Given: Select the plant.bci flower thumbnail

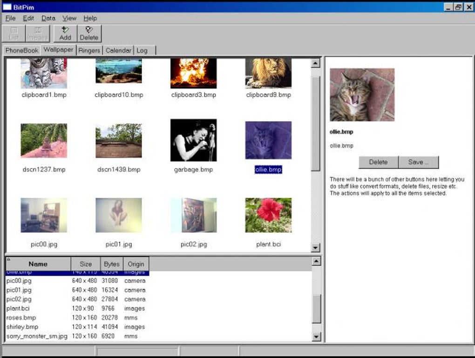Looking at the screenshot, I should coord(268,216).
